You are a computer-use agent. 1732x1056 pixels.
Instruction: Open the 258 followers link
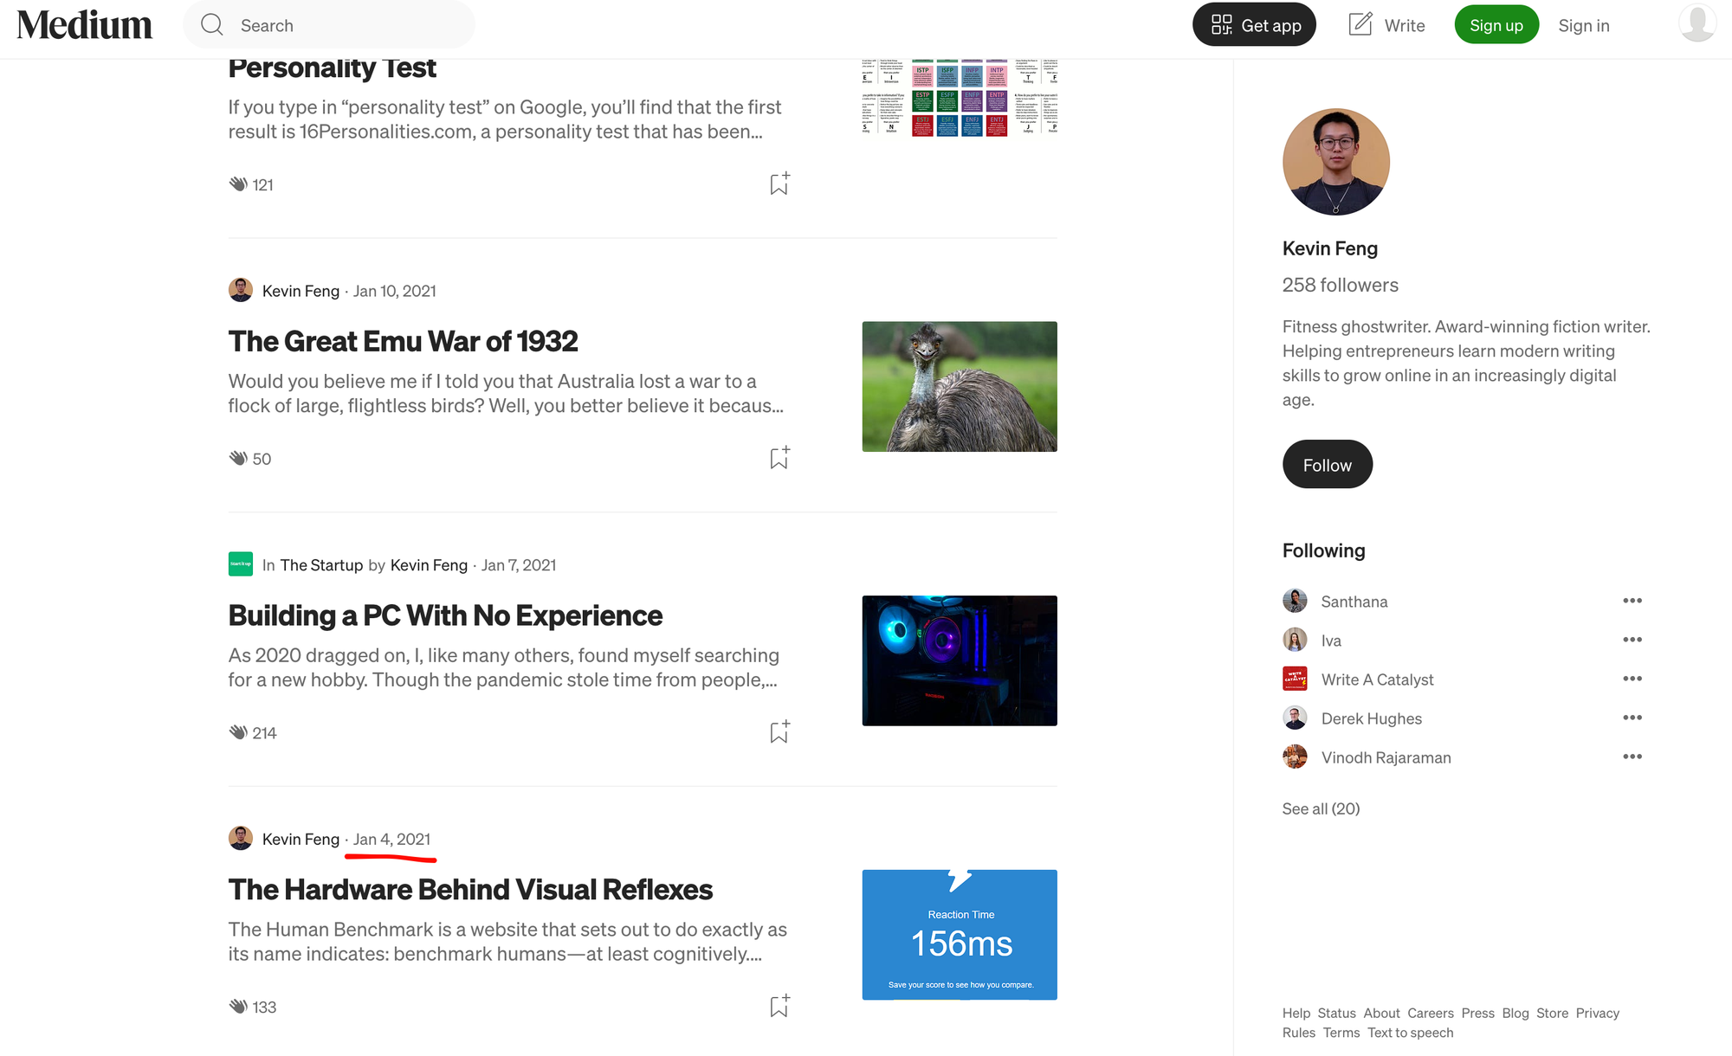click(1341, 285)
